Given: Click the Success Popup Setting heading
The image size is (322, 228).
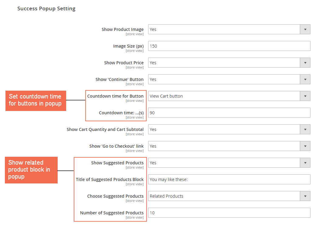Looking at the screenshot, I should click(x=46, y=8).
